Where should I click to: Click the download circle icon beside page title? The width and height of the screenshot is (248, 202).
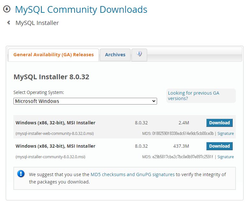click(7, 9)
